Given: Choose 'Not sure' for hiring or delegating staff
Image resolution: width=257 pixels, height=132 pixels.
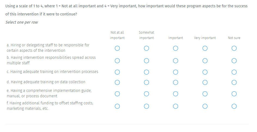Looking at the screenshot, I should click(x=234, y=48).
